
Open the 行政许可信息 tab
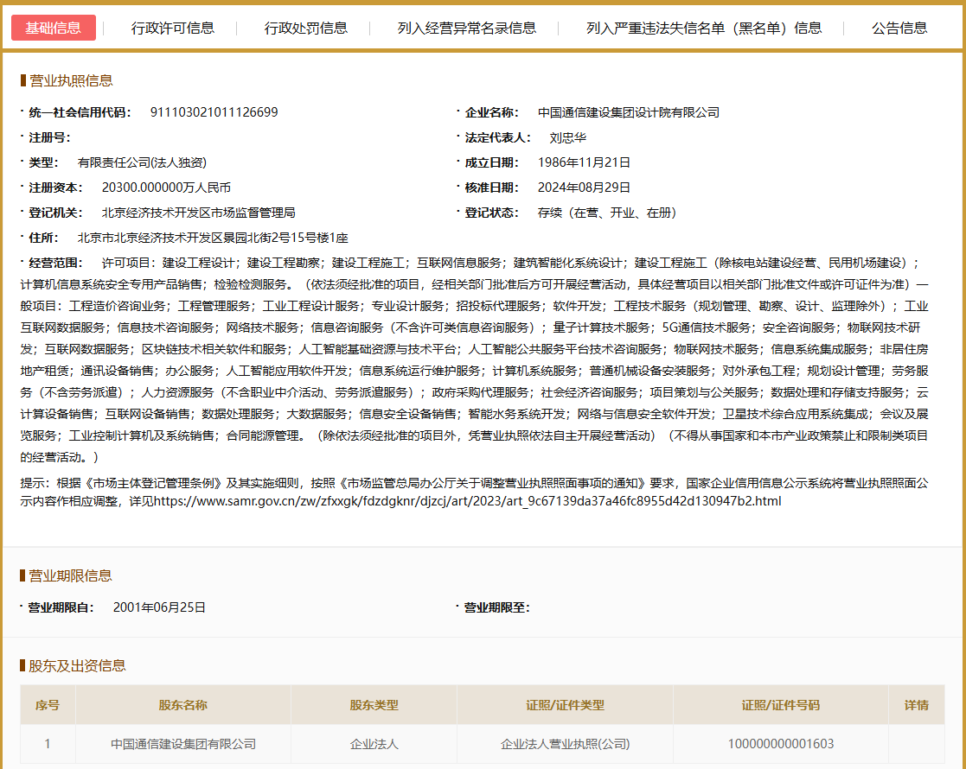click(173, 28)
